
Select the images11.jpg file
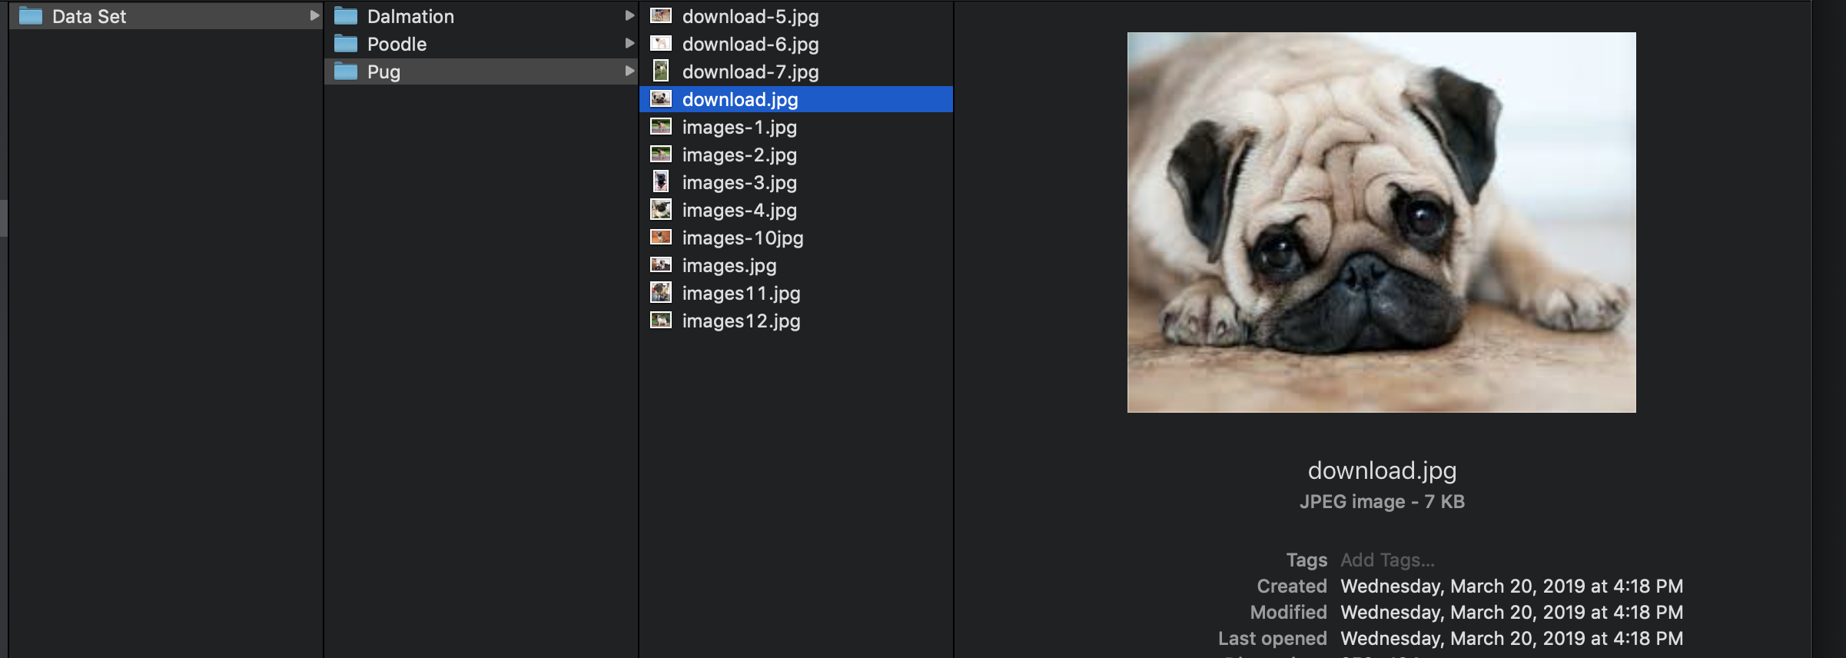[741, 293]
